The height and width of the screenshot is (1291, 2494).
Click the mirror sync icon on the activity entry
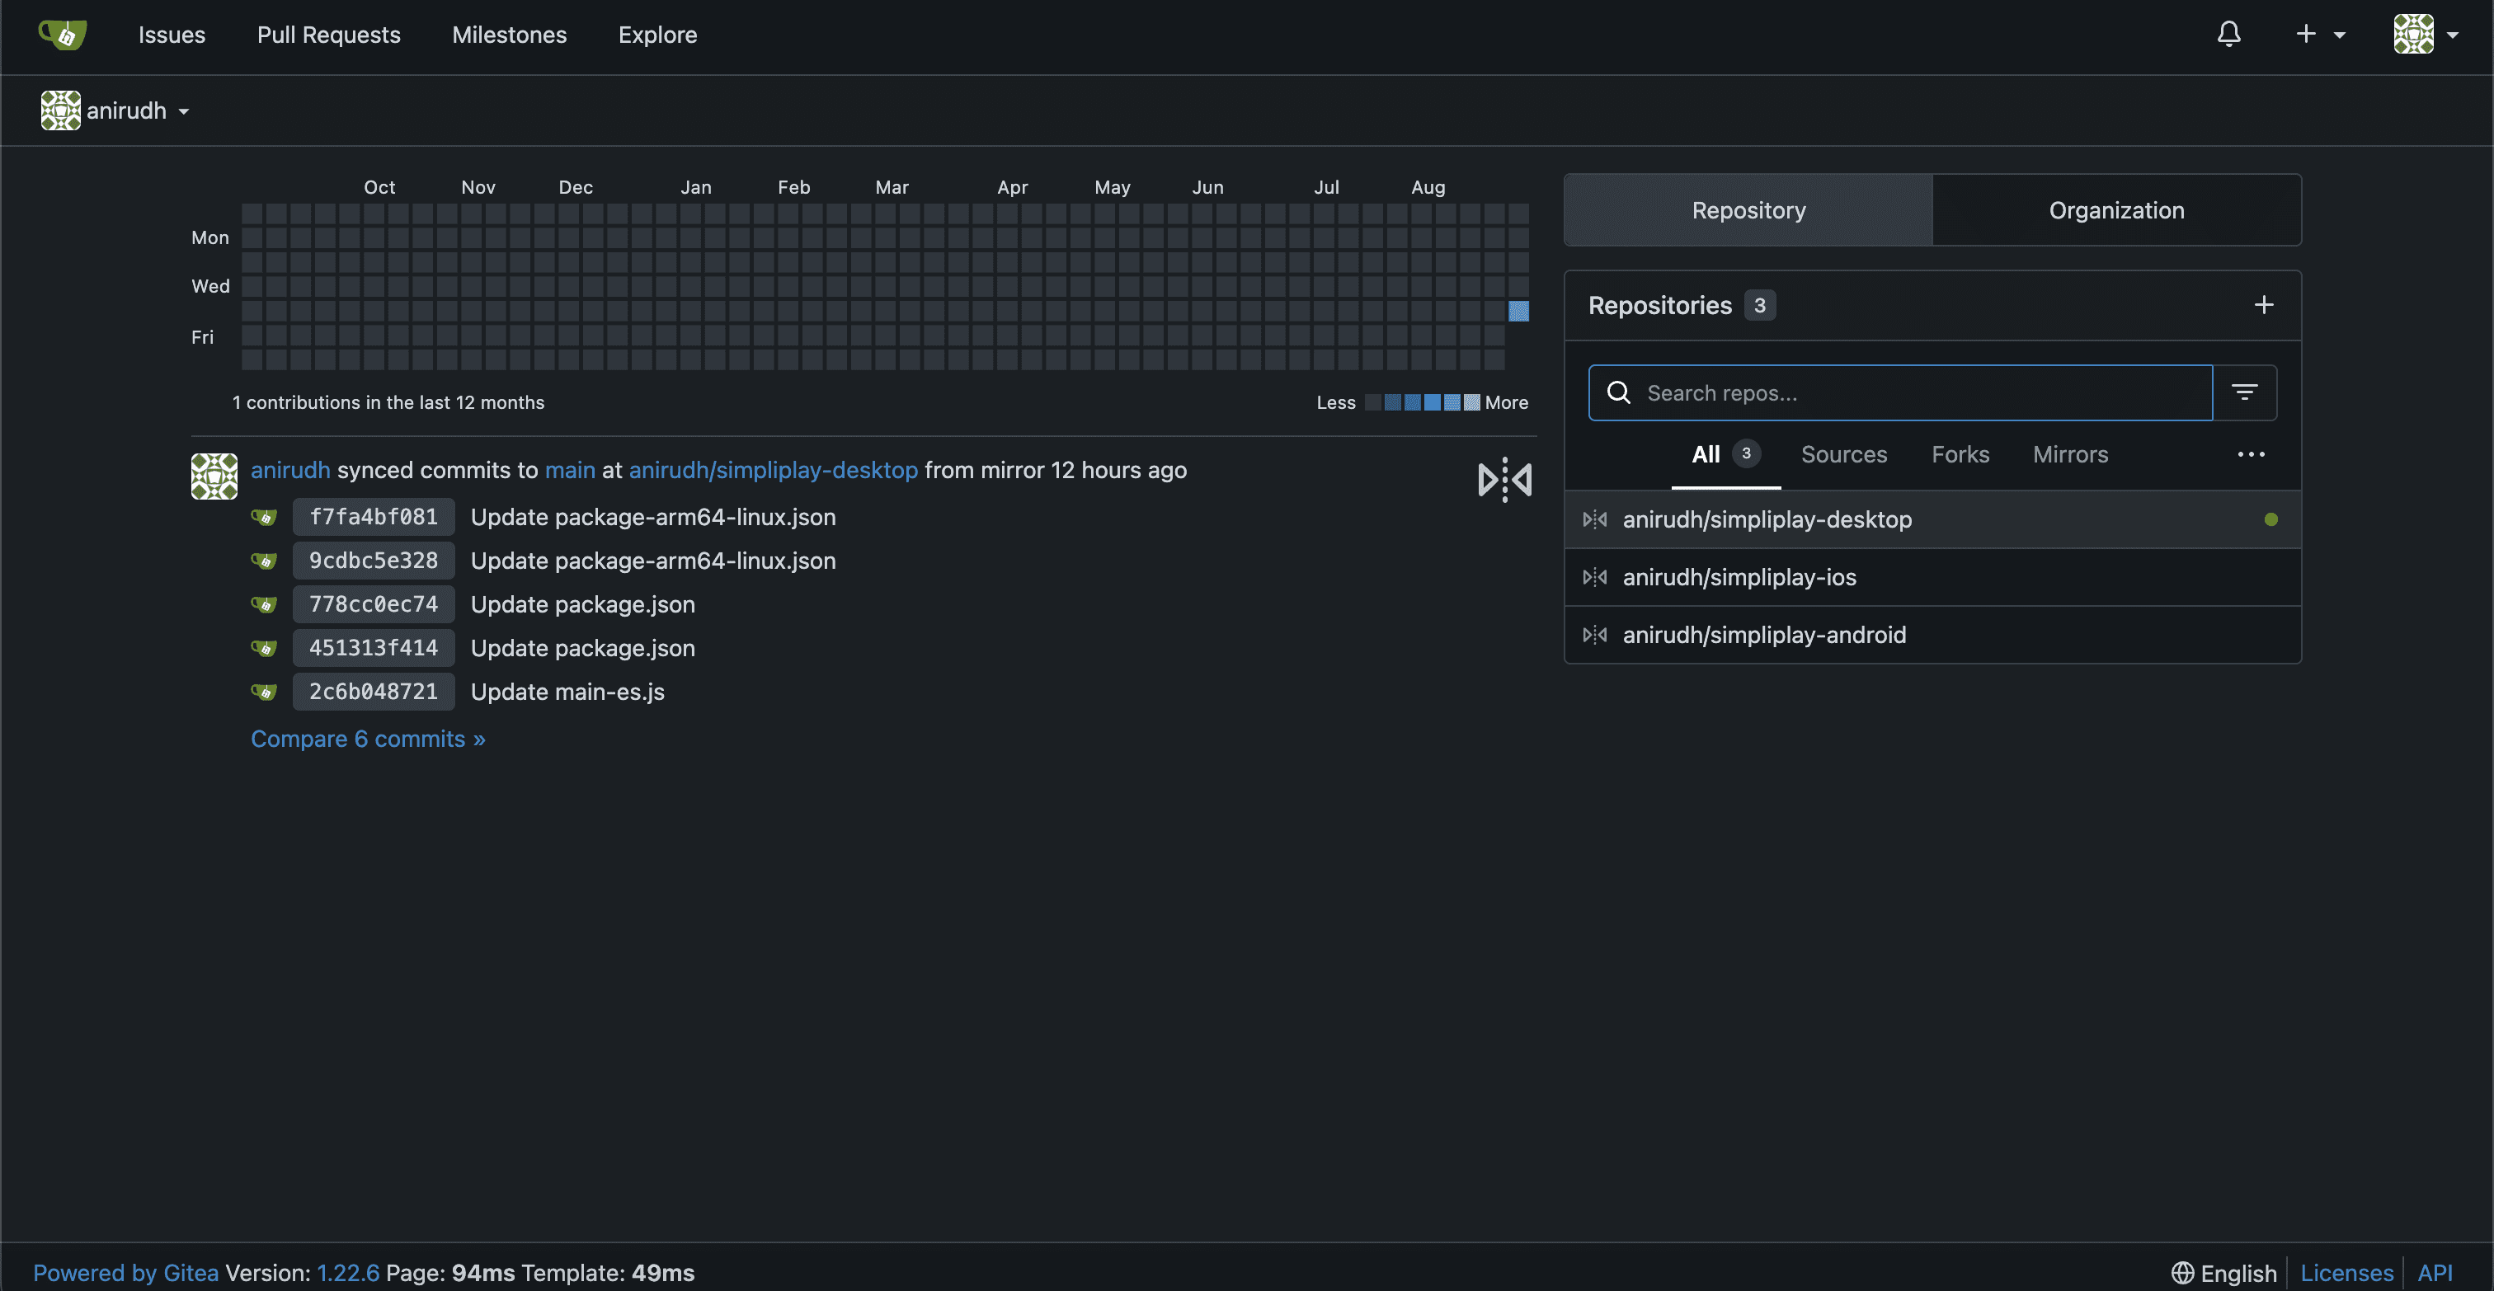click(1503, 479)
